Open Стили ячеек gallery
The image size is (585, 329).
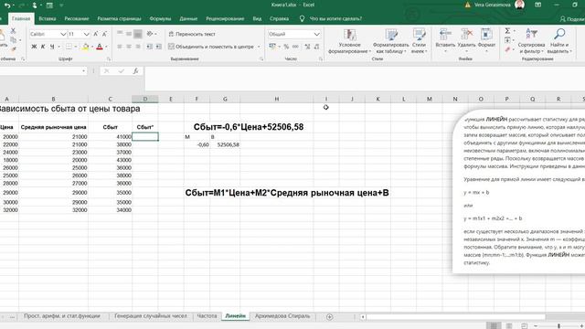click(419, 41)
